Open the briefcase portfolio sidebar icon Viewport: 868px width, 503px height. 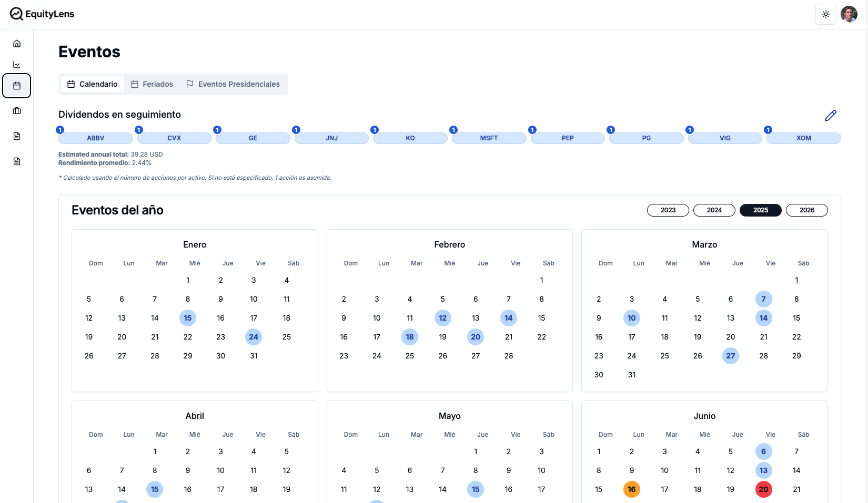tap(17, 111)
